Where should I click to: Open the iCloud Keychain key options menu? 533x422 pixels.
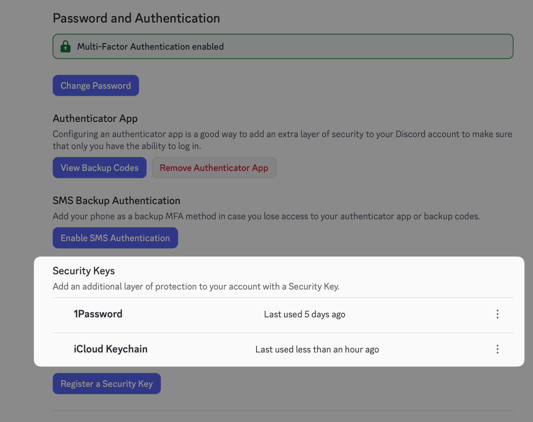coord(497,349)
